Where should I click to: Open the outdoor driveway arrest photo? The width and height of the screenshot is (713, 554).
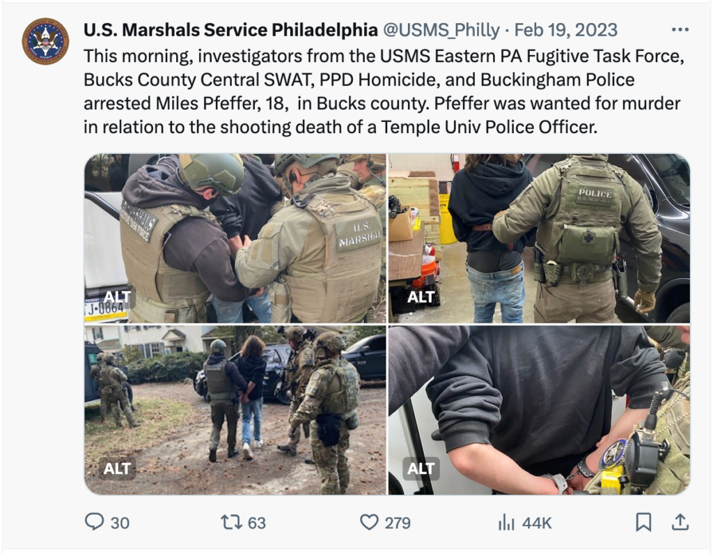(235, 410)
